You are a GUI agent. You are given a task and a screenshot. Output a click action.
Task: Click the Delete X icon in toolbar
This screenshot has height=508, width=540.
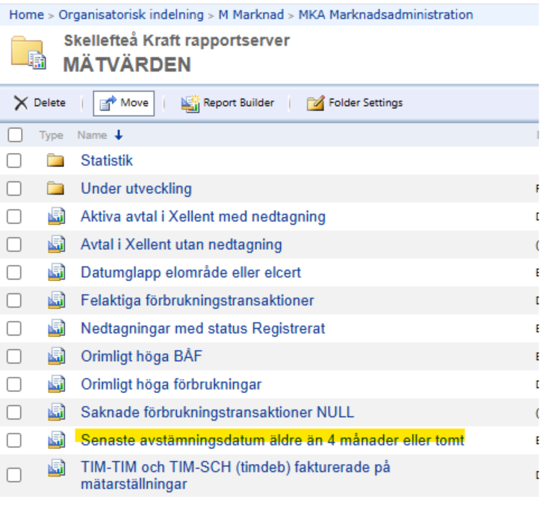pyautogui.click(x=22, y=103)
